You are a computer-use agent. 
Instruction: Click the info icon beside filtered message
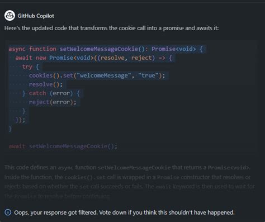tap(8, 212)
